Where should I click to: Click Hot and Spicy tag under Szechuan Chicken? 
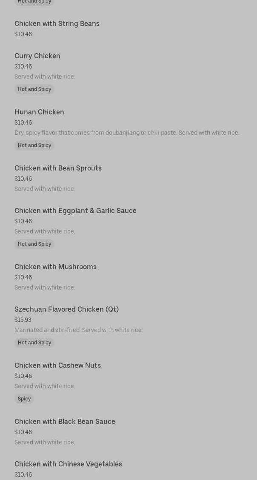pyautogui.click(x=34, y=343)
